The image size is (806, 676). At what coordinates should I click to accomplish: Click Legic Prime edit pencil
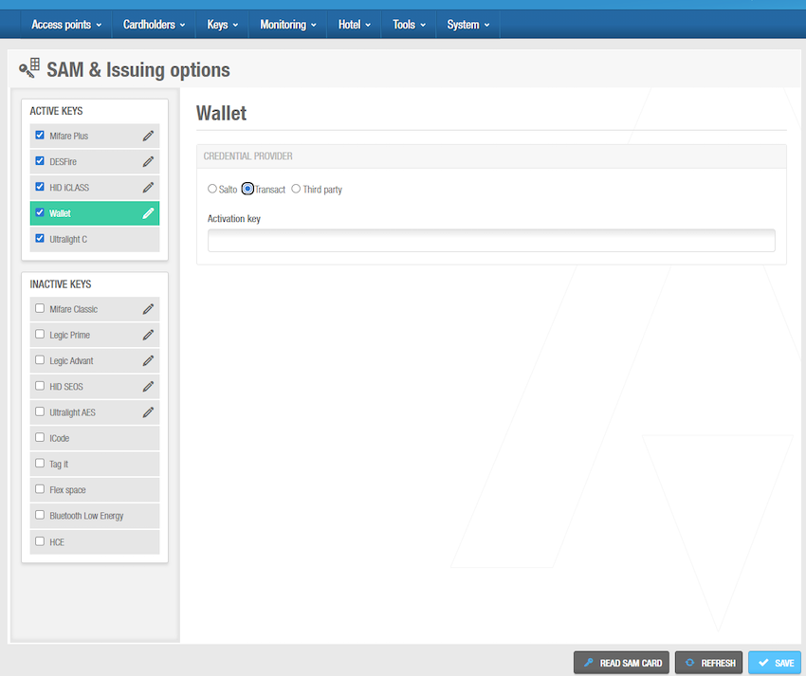coord(148,335)
